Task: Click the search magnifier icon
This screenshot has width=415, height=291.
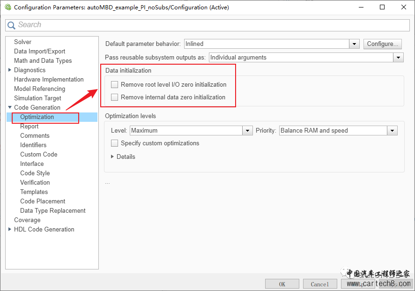Action: [11, 25]
